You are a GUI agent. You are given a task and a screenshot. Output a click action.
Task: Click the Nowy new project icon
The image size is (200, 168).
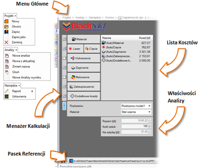(x=6, y=21)
